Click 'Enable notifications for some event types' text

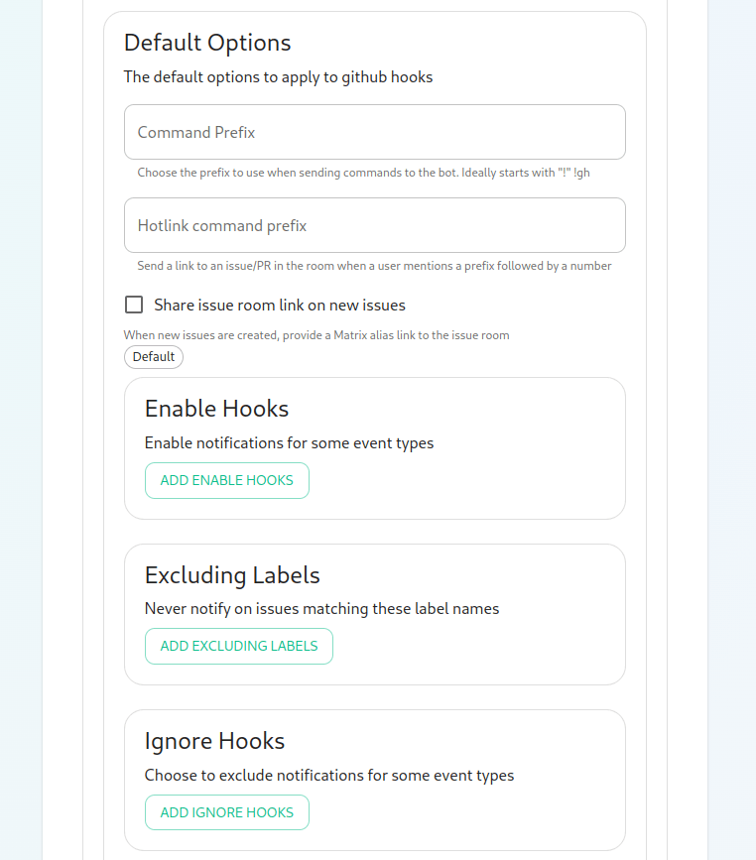[x=289, y=442]
